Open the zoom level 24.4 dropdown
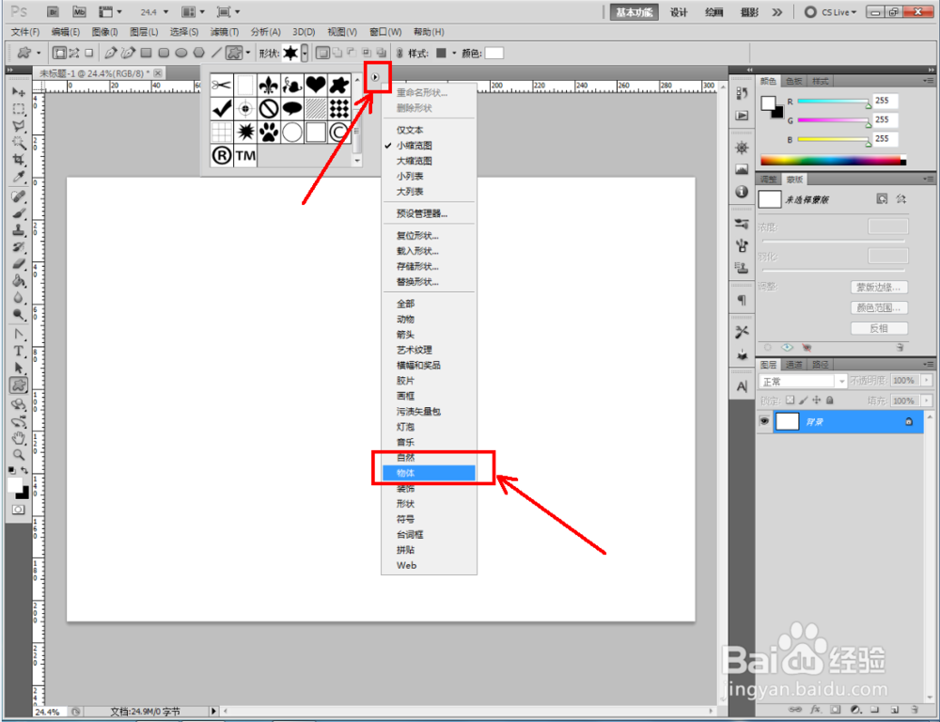The width and height of the screenshot is (940, 722). point(165,11)
